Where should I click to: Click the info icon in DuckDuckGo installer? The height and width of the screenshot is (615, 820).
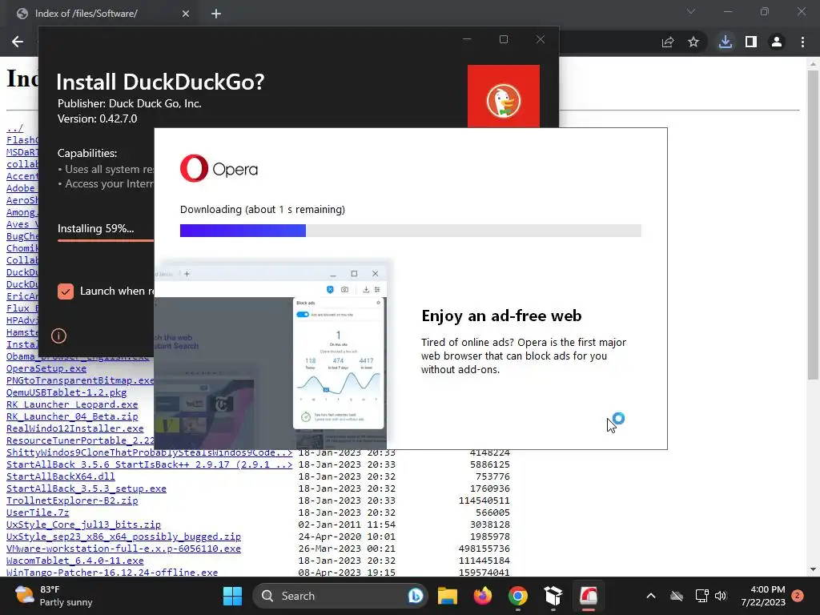[x=58, y=336]
